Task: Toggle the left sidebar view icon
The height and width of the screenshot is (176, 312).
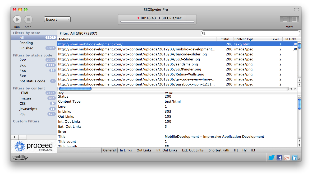Action: coord(285,19)
